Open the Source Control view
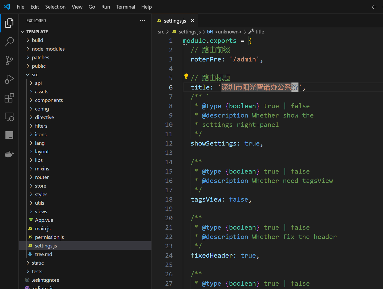The image size is (383, 289). tap(9, 60)
